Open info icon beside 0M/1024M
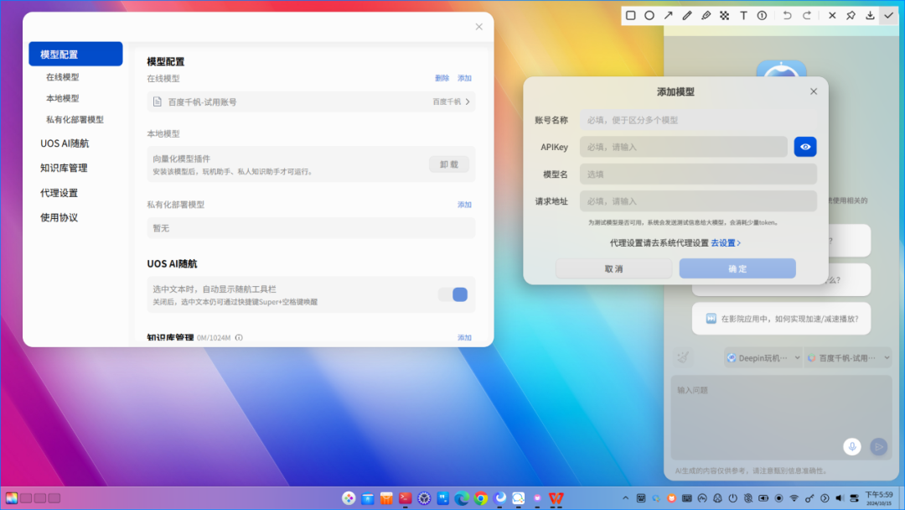 [x=239, y=337]
